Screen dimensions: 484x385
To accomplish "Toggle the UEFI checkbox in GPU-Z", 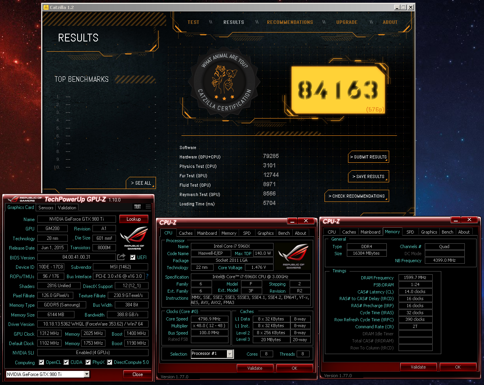I will 133,257.
